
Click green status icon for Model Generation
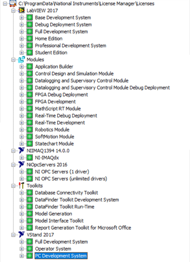(29, 214)
